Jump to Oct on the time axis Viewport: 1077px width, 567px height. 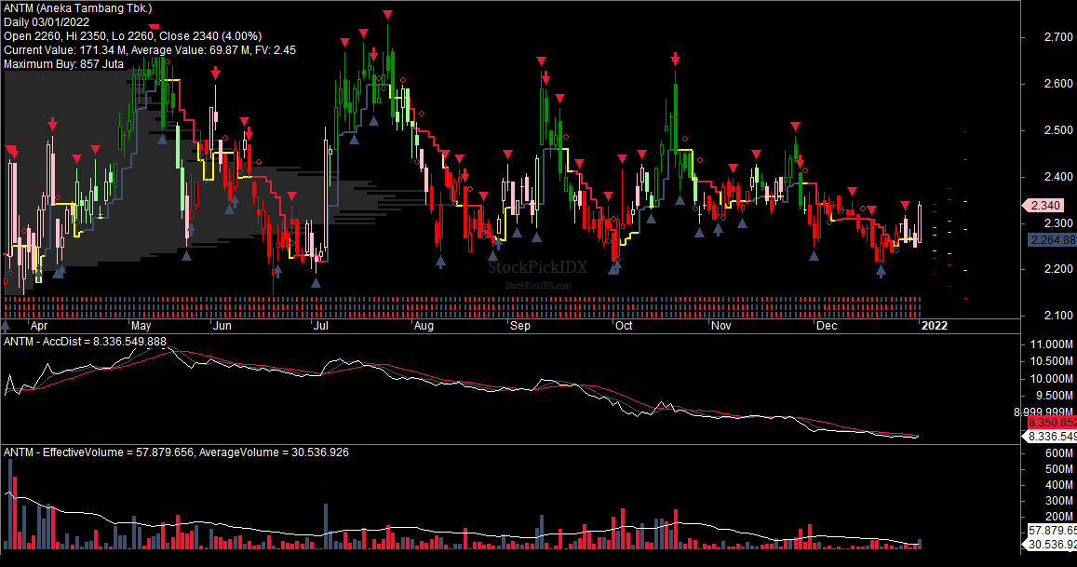pyautogui.click(x=624, y=325)
